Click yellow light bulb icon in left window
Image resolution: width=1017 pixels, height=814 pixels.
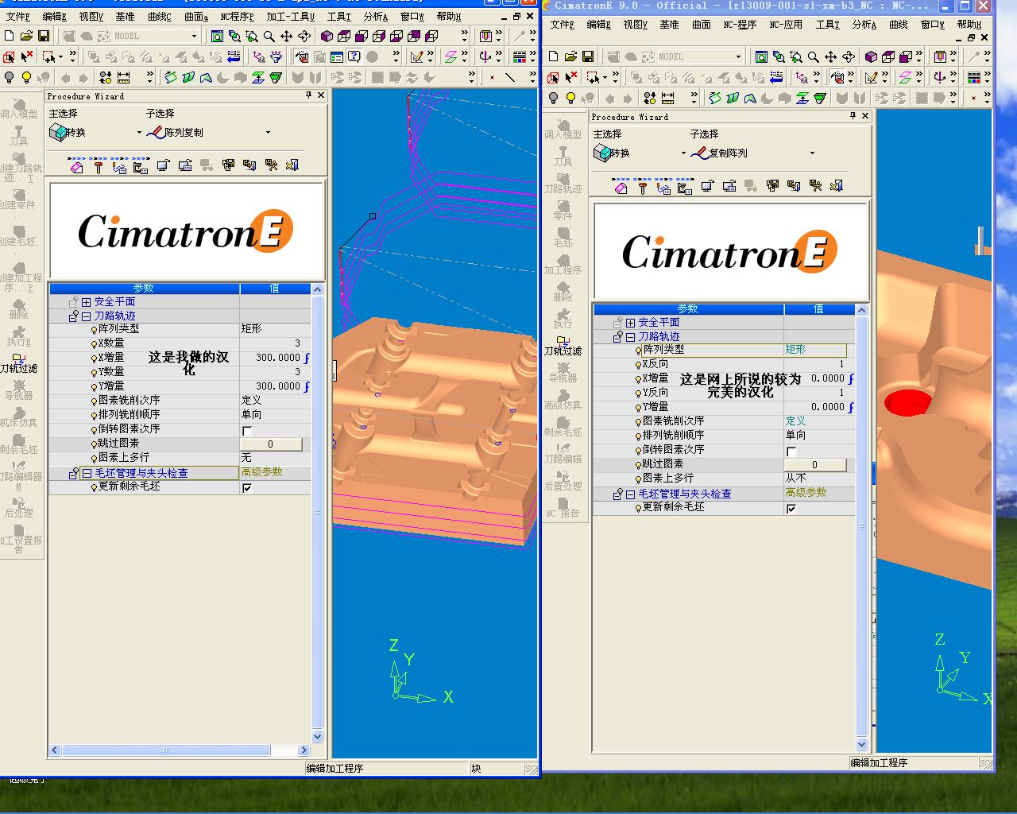(x=26, y=77)
